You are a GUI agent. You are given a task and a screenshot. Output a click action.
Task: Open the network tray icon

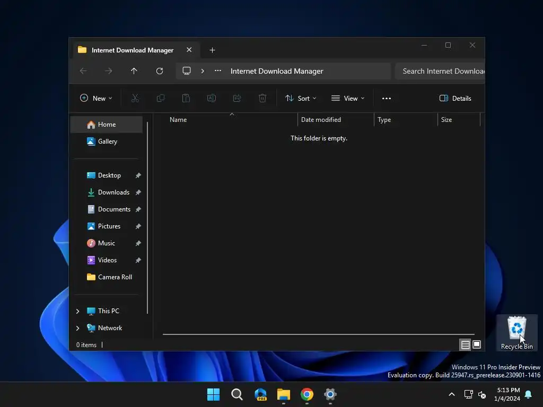pyautogui.click(x=469, y=394)
